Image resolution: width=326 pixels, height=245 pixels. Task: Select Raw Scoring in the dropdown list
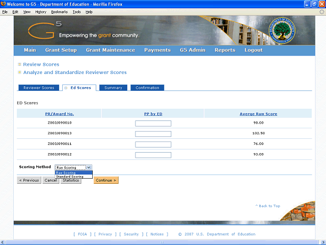(73, 173)
